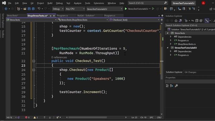
Task: Click the code cleanup broom icon
Action: (57, 117)
